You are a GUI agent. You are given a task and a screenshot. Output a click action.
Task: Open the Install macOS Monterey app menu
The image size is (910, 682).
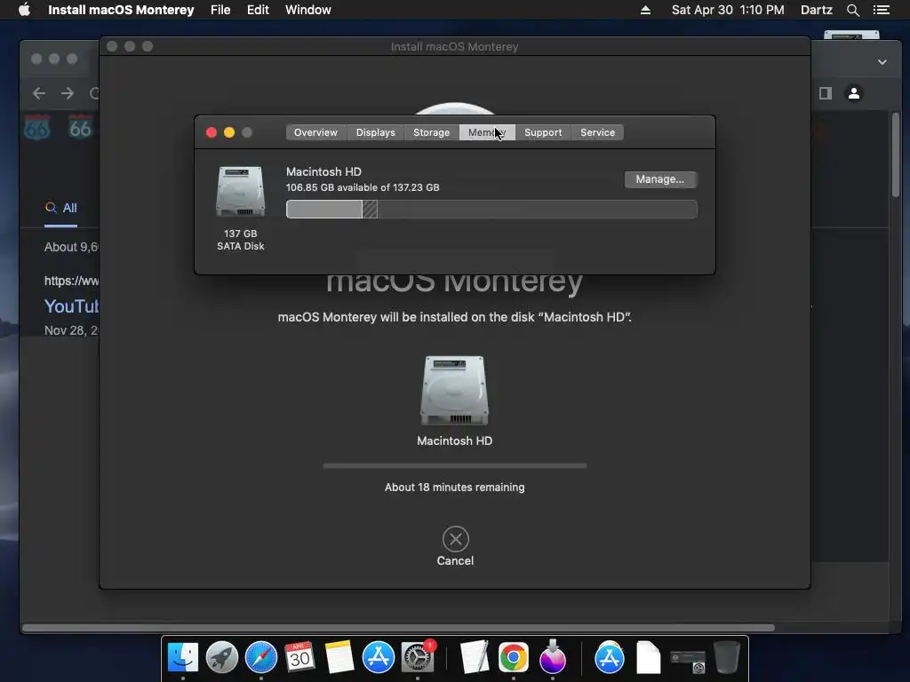point(121,10)
